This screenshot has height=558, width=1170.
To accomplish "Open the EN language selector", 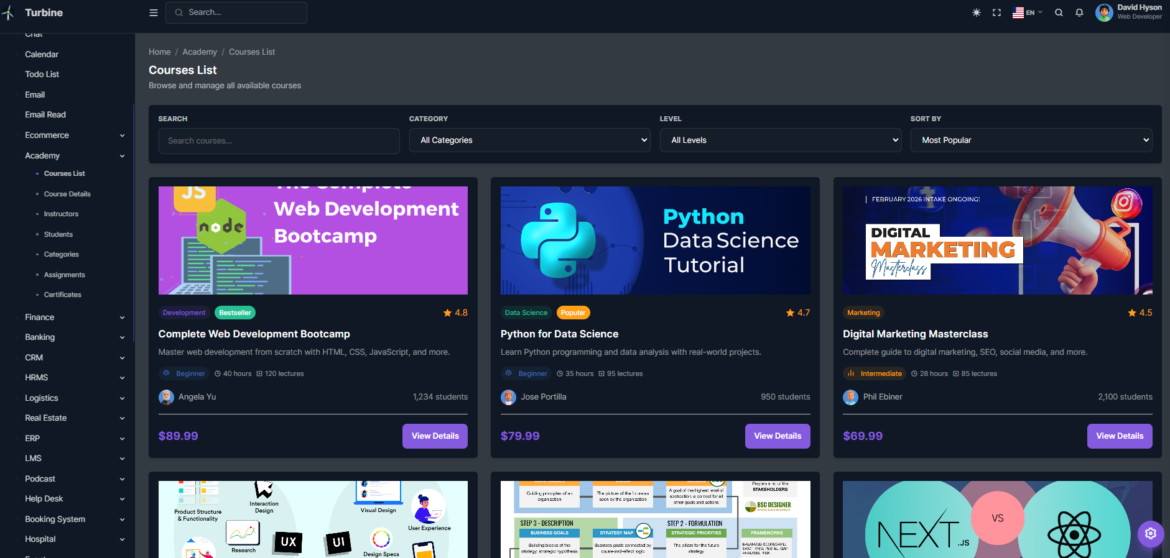I will tap(1028, 12).
